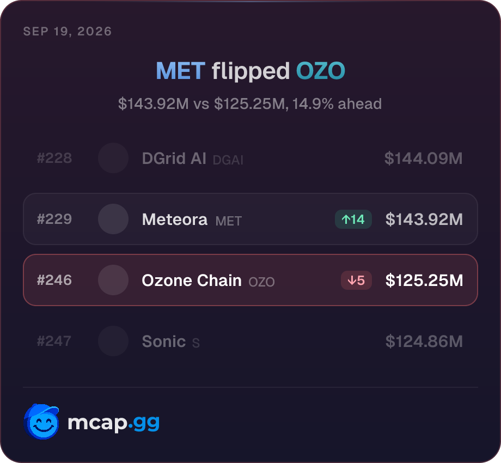
Task: Click the red down 5 rank badge
Action: 356,280
